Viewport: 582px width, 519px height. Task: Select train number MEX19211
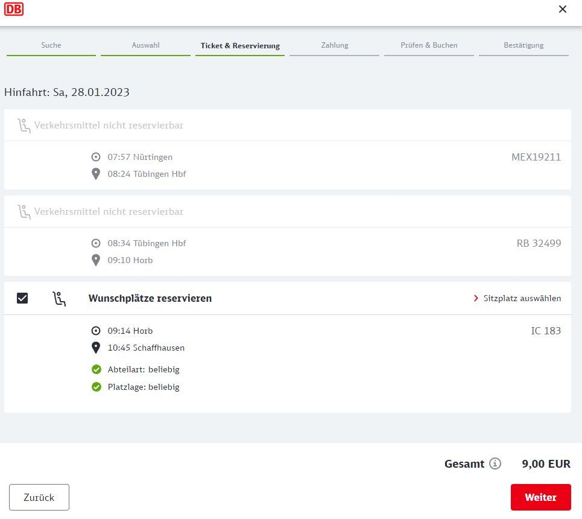536,157
